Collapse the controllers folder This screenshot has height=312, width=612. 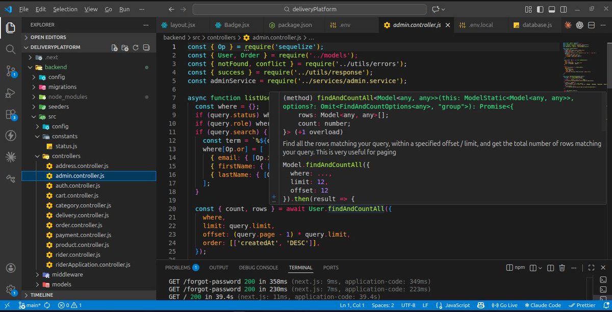(x=89, y=156)
